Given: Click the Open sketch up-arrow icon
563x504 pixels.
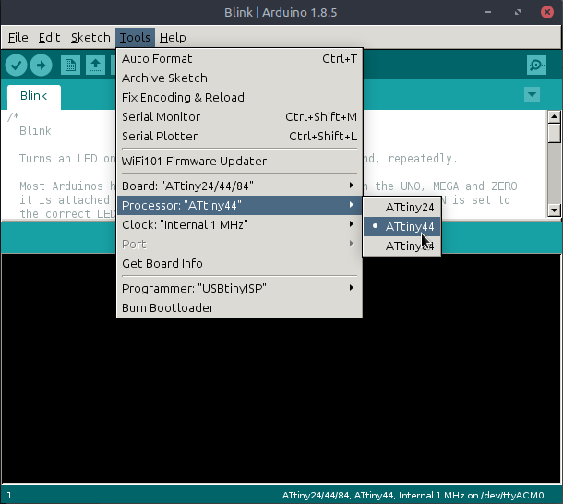Looking at the screenshot, I should (95, 65).
